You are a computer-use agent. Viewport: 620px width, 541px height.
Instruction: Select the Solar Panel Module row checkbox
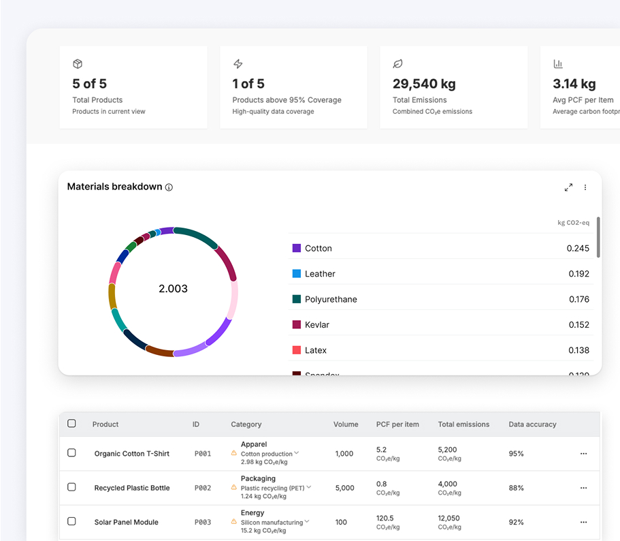click(x=71, y=521)
